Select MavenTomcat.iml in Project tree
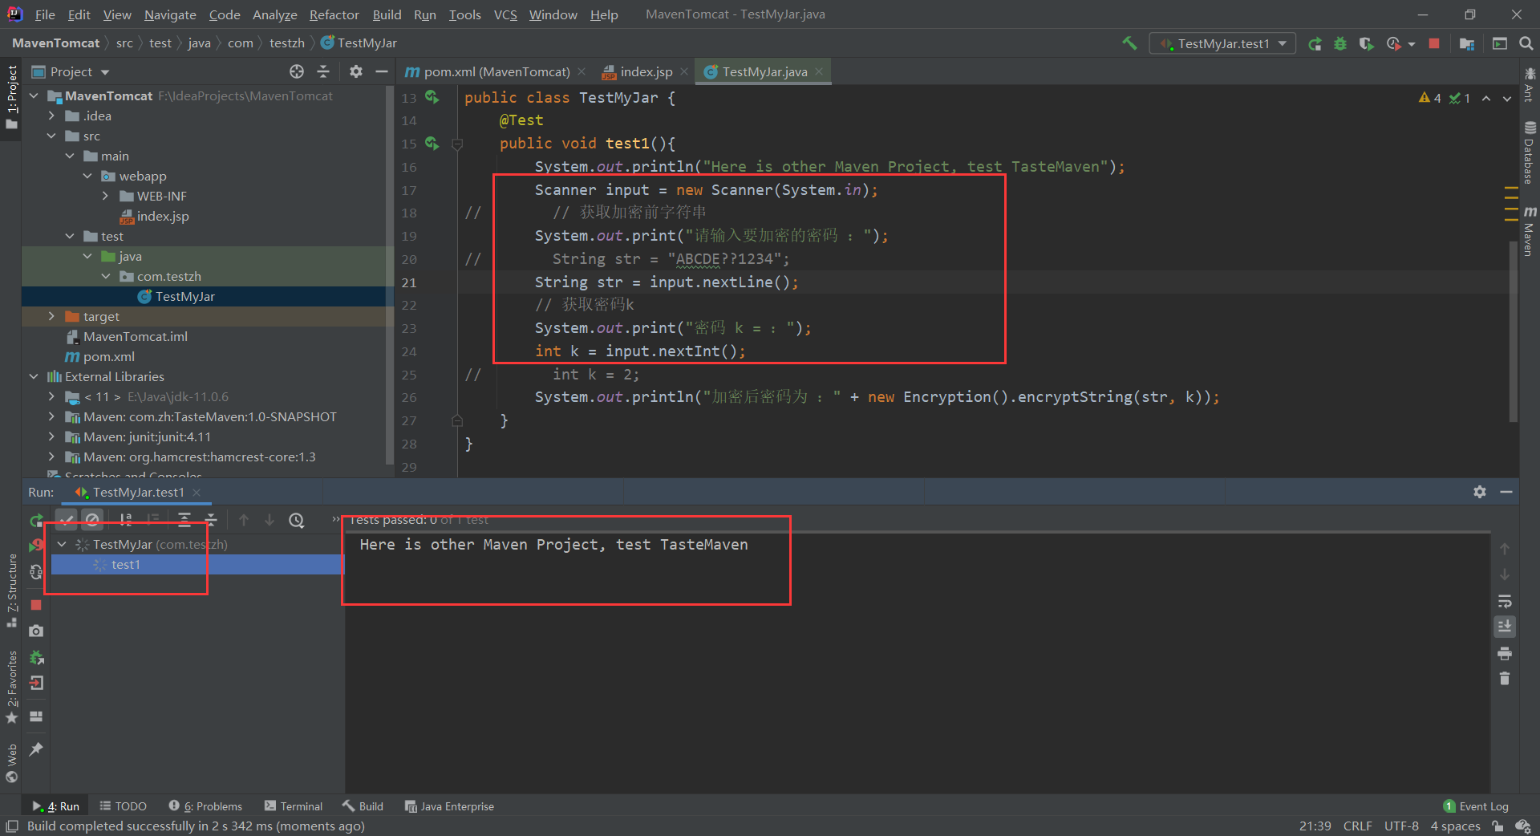The height and width of the screenshot is (836, 1540). 136,336
